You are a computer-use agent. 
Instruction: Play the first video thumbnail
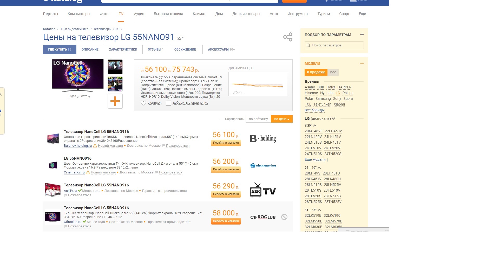click(115, 67)
